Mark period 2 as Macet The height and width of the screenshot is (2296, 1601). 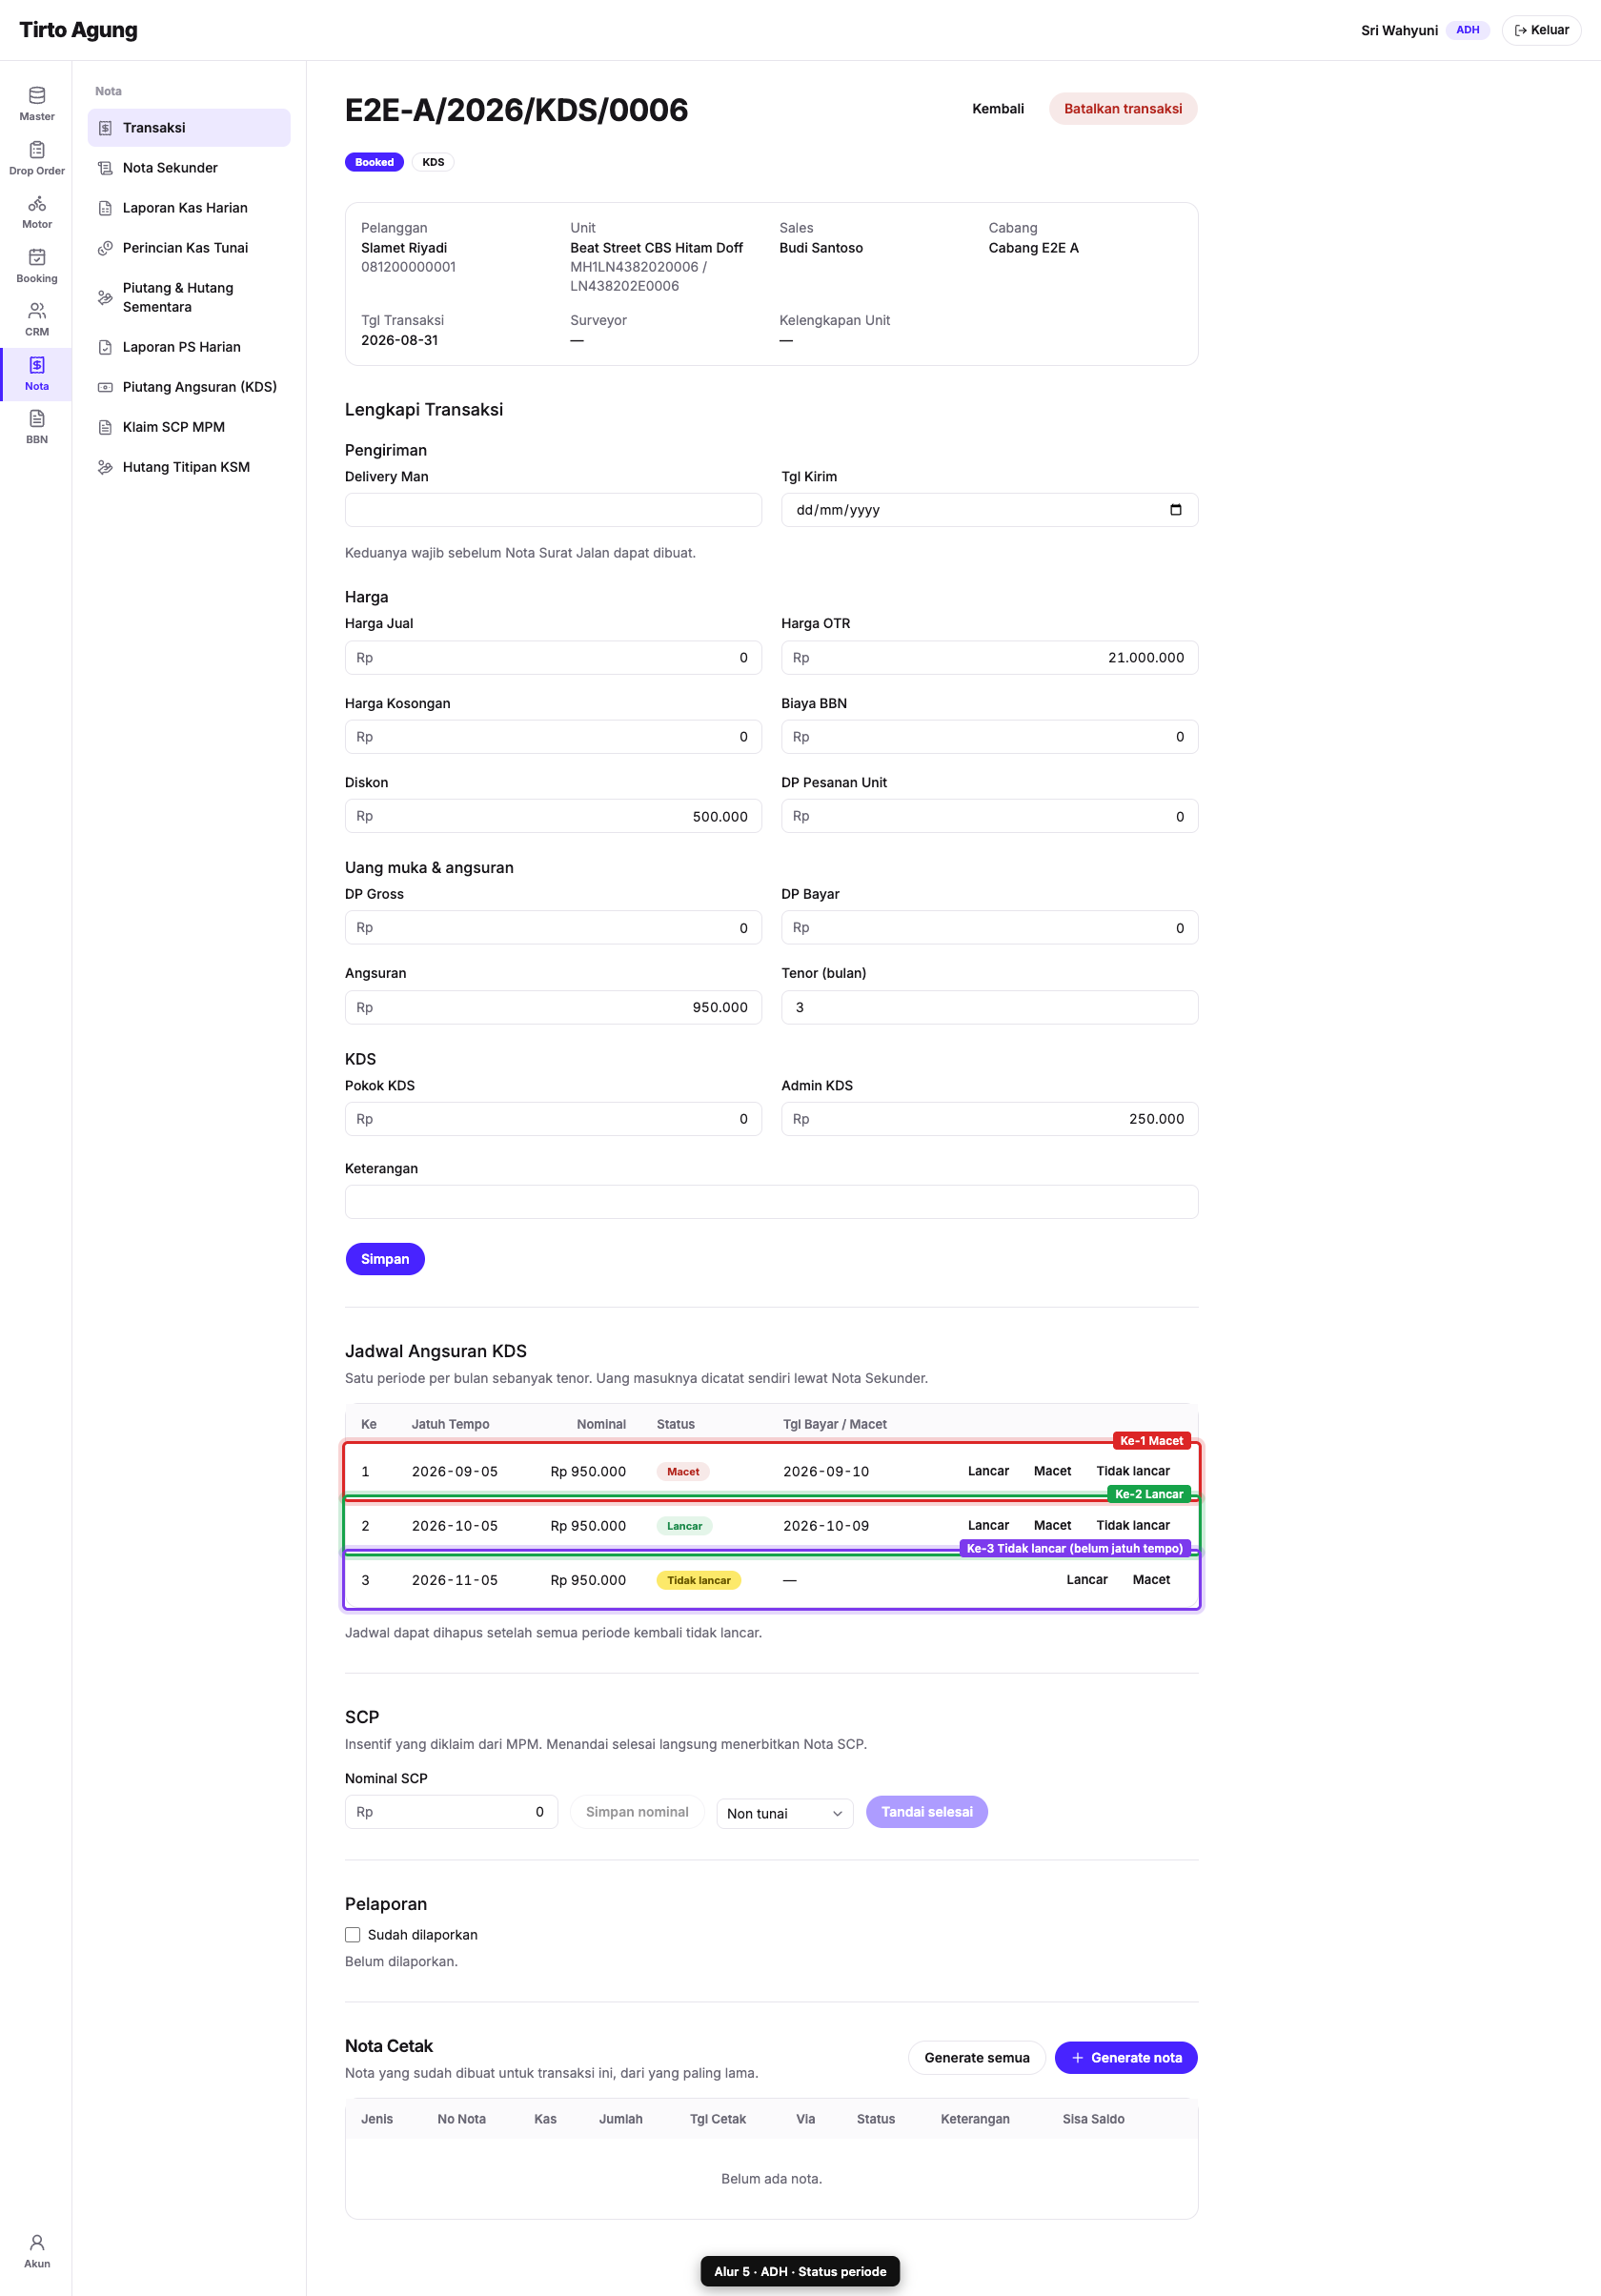[x=1052, y=1525]
